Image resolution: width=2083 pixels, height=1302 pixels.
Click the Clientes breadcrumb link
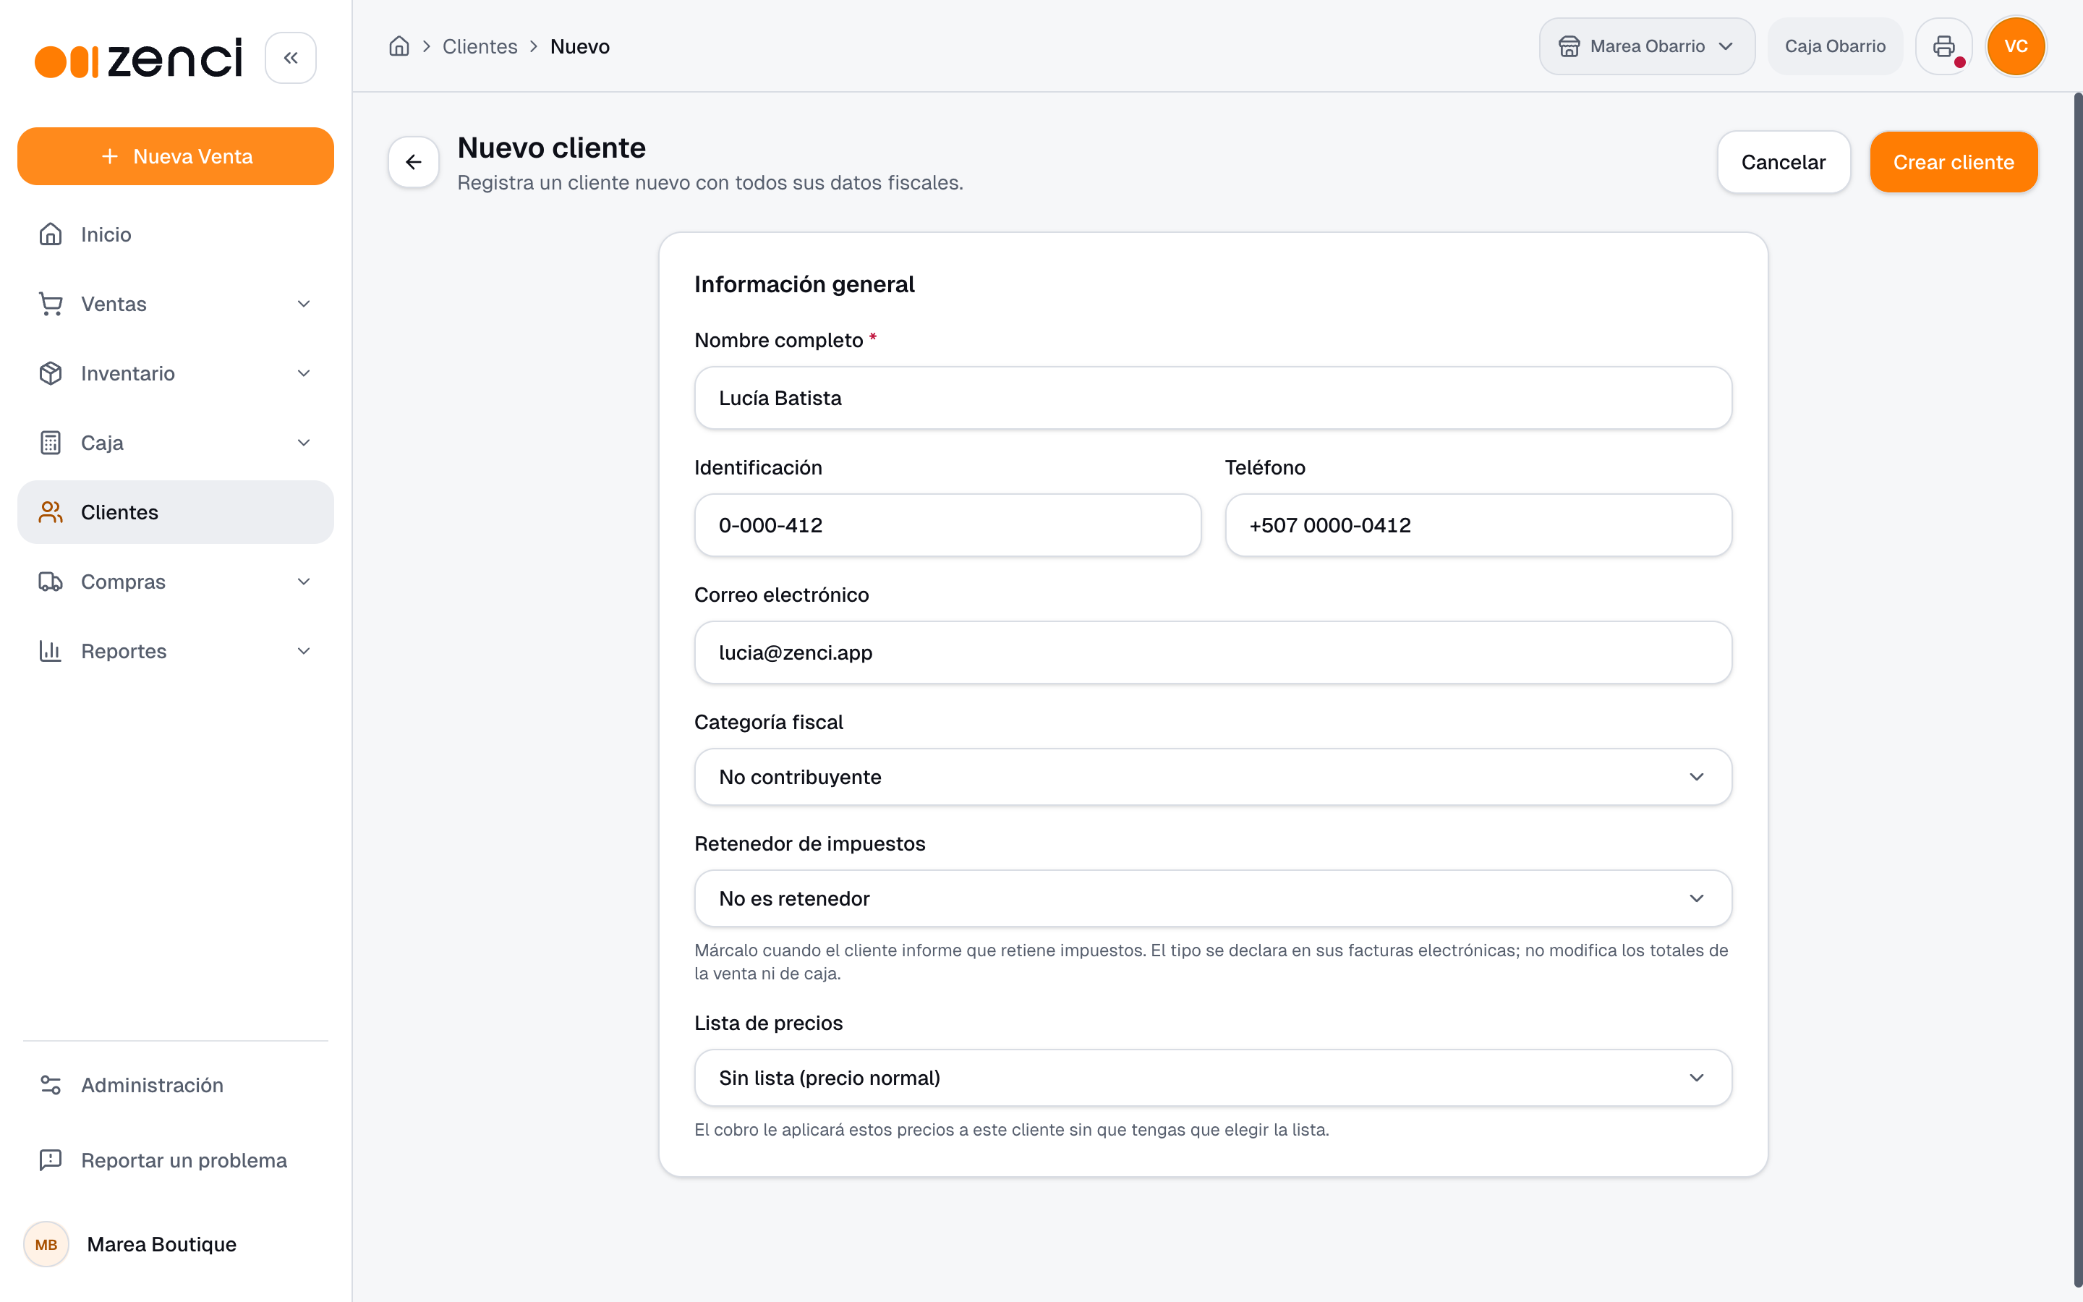(x=480, y=46)
